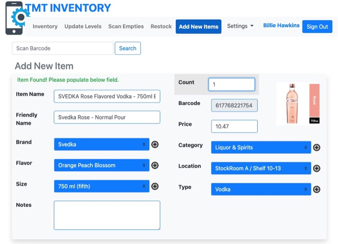The image size is (338, 244).
Task: Click the plus icon next to Brand
Action: (155, 144)
